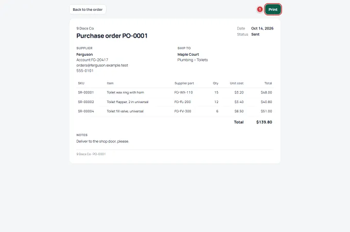The height and width of the screenshot is (232, 350).
Task: Click the note Deliver to the shop door, please.
Action: 102,141
